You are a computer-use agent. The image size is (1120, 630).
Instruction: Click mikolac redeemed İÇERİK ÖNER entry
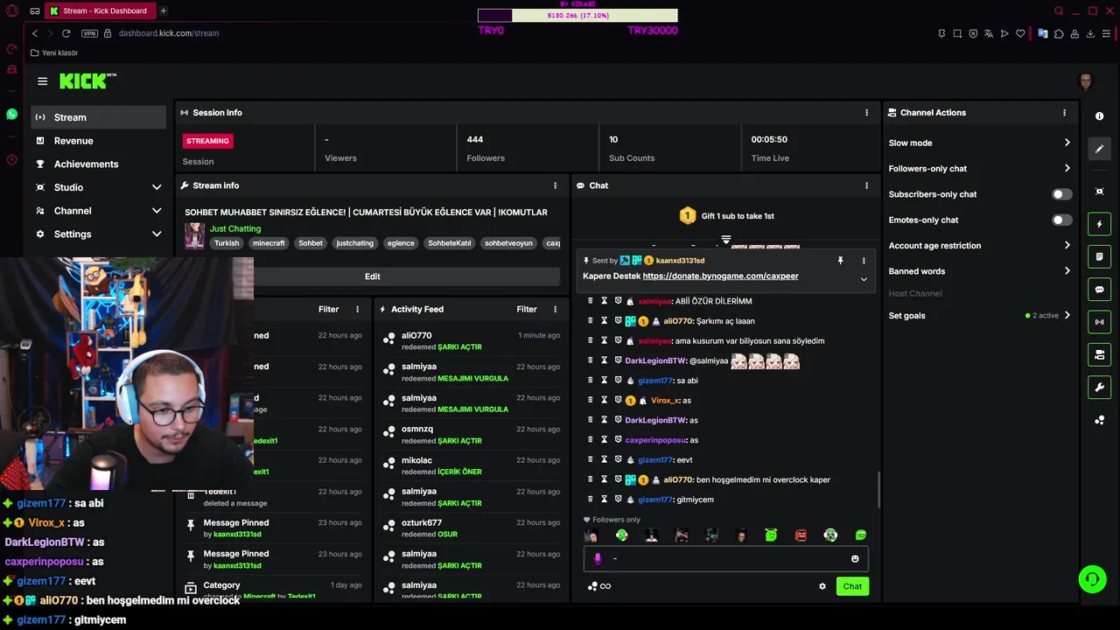click(x=471, y=465)
